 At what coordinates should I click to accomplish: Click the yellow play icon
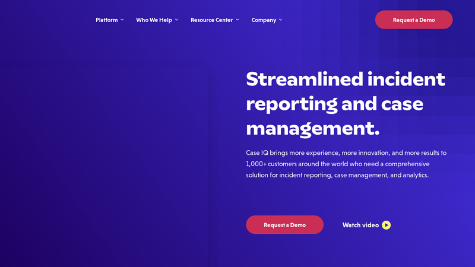(x=387, y=225)
